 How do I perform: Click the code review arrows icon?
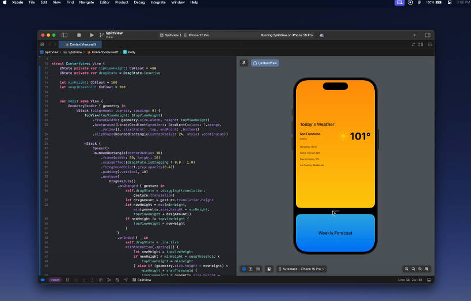pyautogui.click(x=413, y=44)
